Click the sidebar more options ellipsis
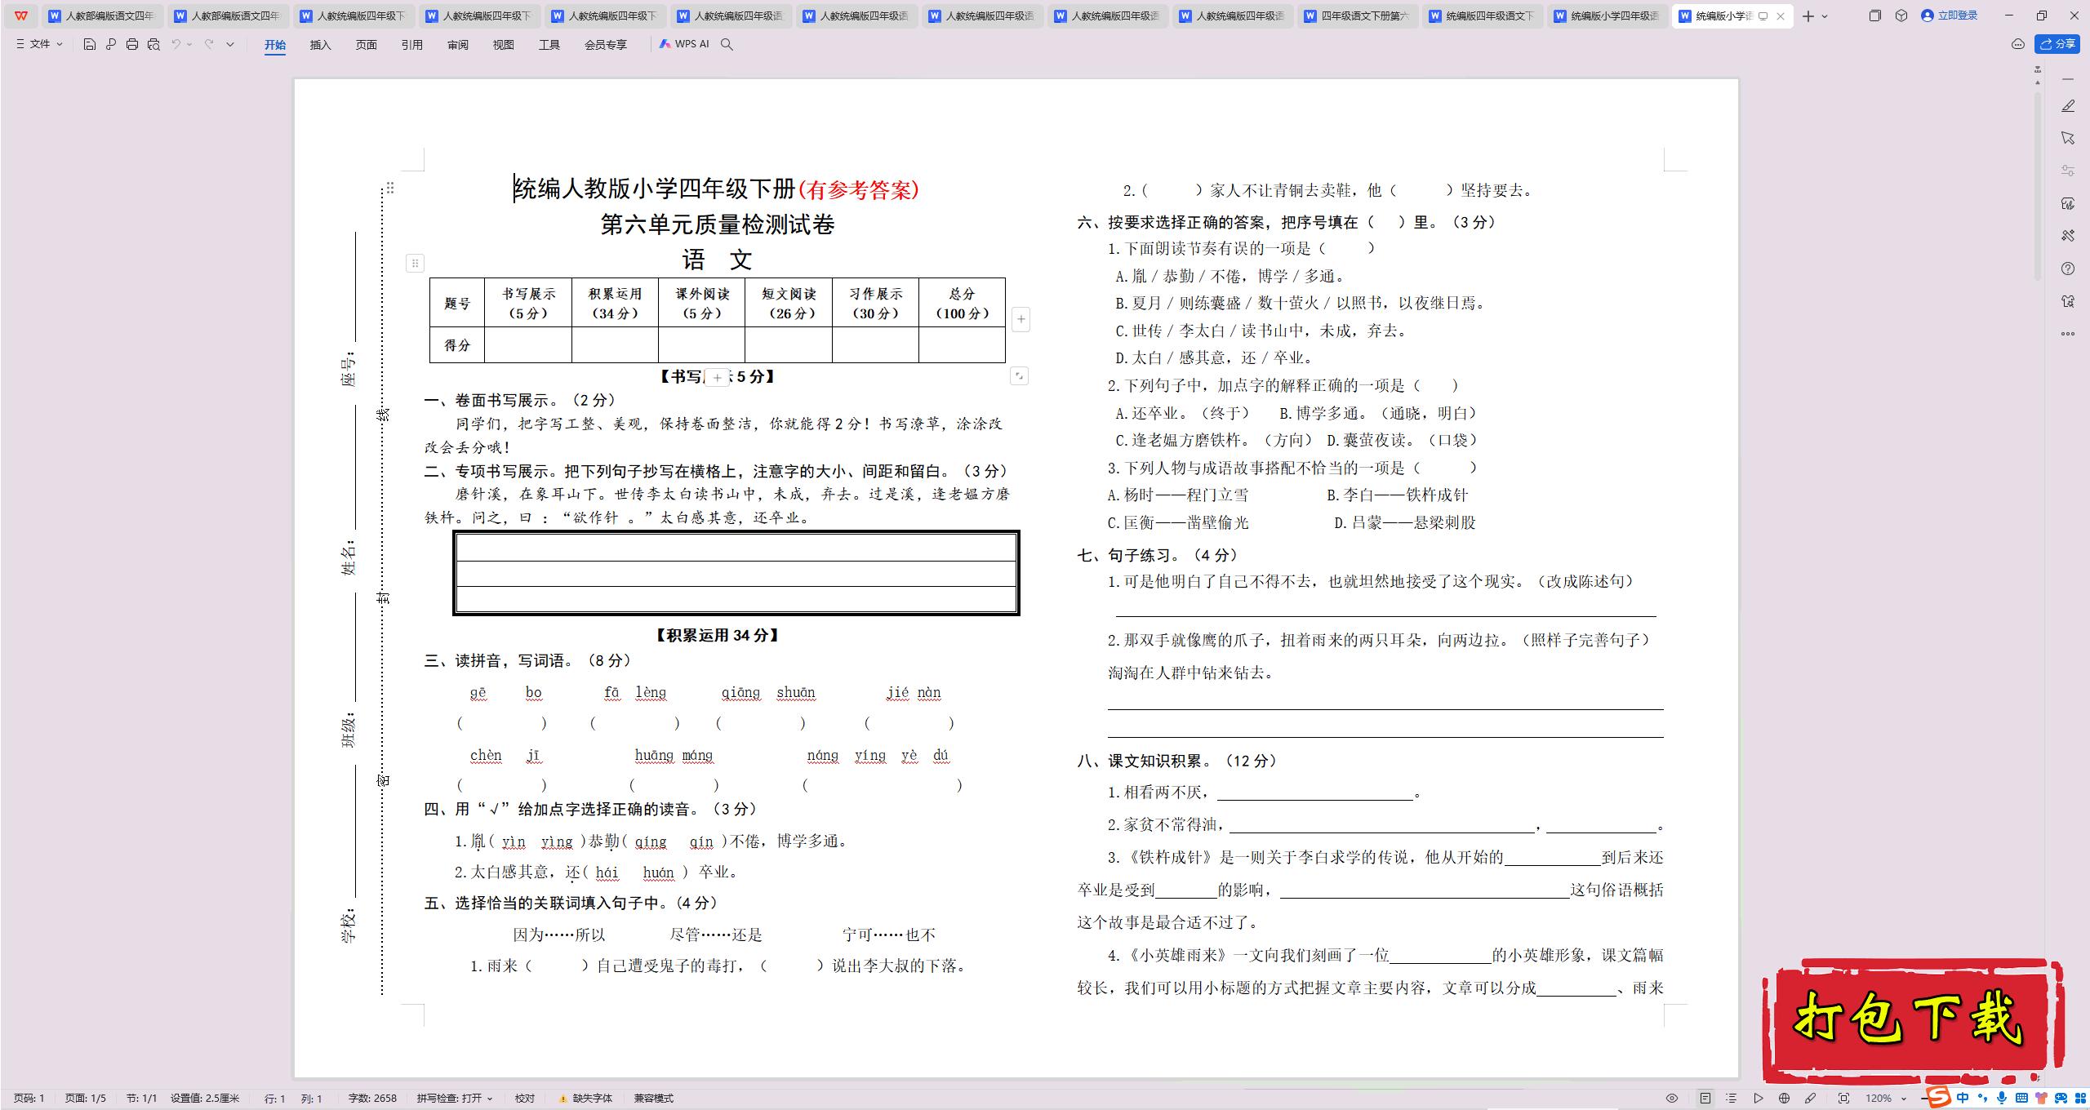The width and height of the screenshot is (2090, 1110). click(2068, 334)
